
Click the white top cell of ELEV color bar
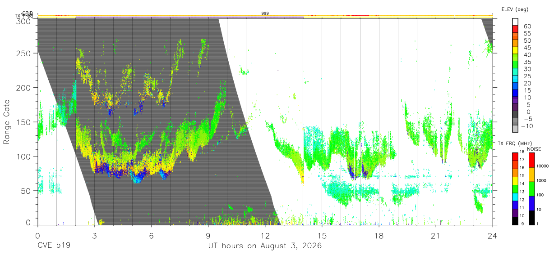pyautogui.click(x=515, y=21)
